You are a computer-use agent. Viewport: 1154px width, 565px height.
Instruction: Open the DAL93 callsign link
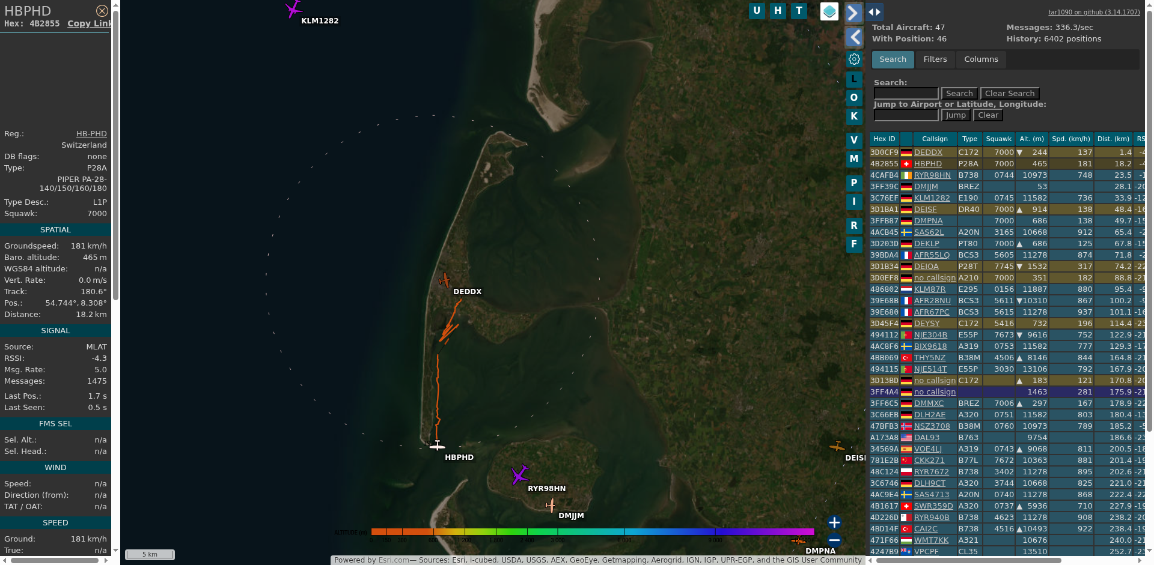[x=926, y=438]
